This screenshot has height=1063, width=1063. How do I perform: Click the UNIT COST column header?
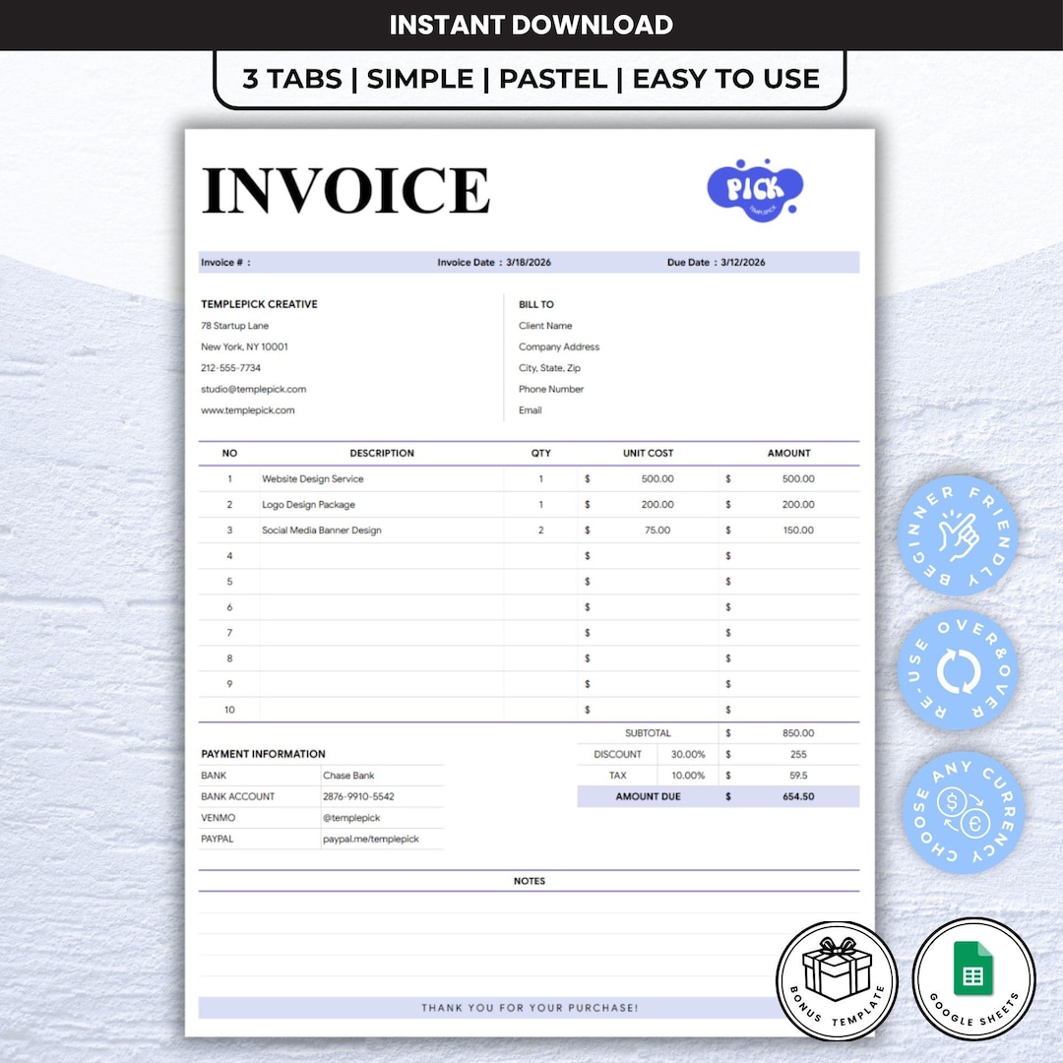coord(648,453)
